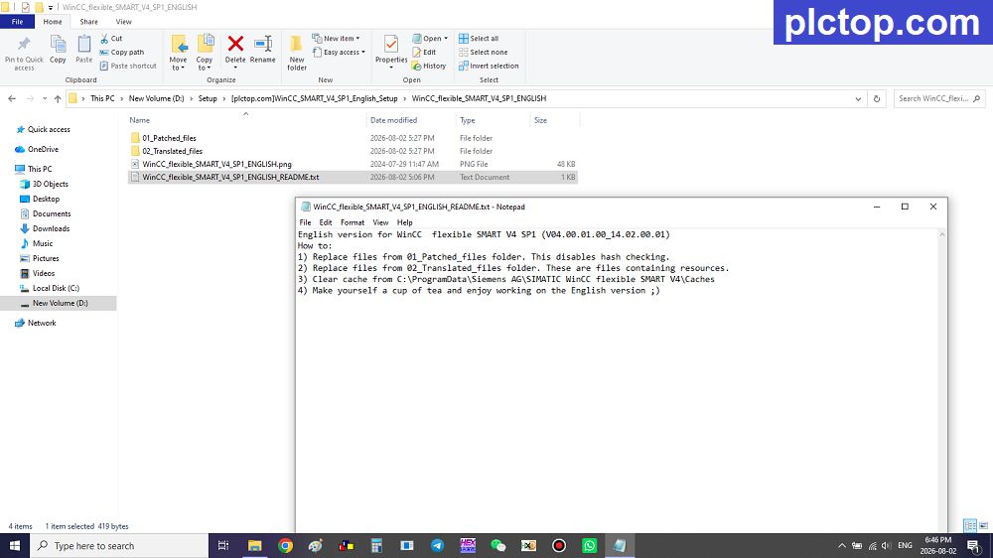Screen dimensions: 993x558
Task: Click 'Setup' in the address path
Action: [208, 99]
